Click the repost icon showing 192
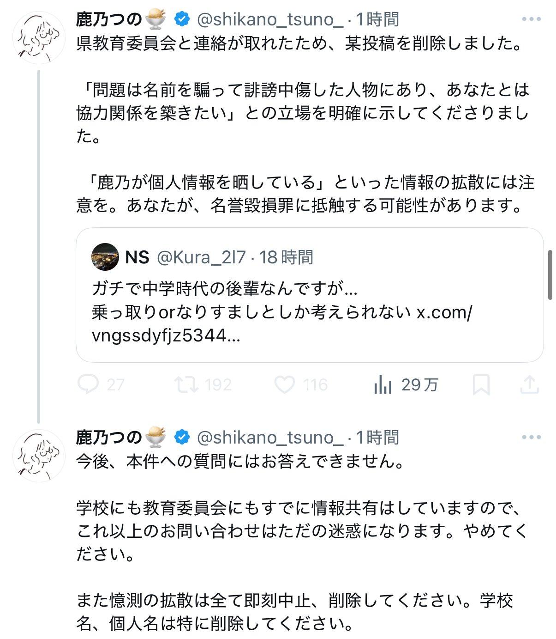 coord(186,384)
